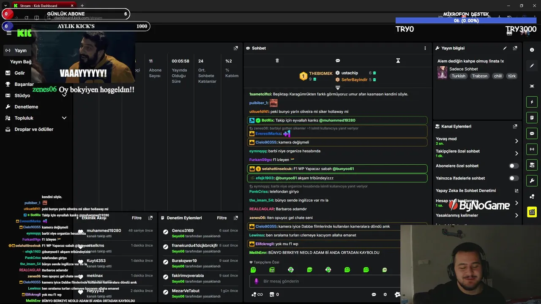This screenshot has height=304, width=541.
Task: Collapse the chat leaderboard arrow
Action: 338,88
